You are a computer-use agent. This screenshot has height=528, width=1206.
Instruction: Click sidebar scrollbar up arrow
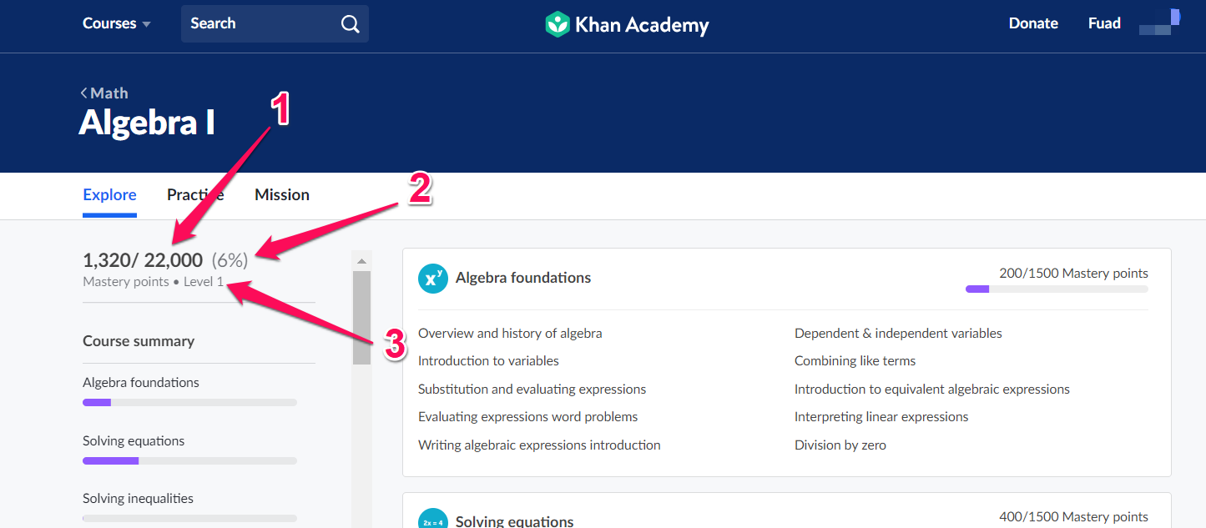coord(361,261)
